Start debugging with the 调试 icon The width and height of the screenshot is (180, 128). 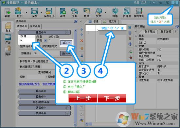[63, 12]
